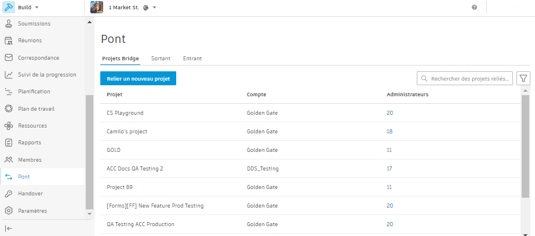535x236 pixels.
Task: Open the Membres people icon
Action: [9, 159]
